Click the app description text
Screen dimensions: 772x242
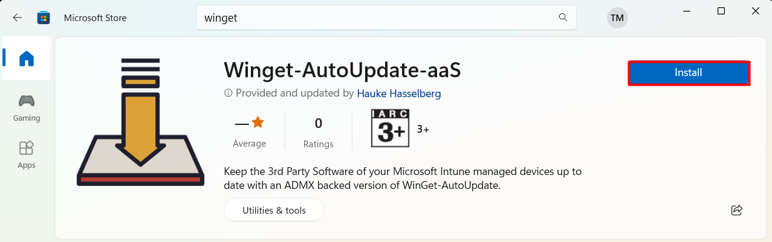coord(402,179)
